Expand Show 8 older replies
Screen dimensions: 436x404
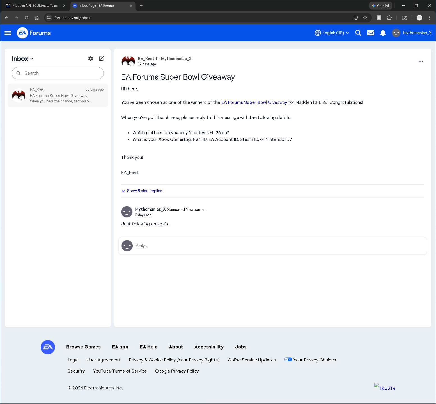coord(142,191)
